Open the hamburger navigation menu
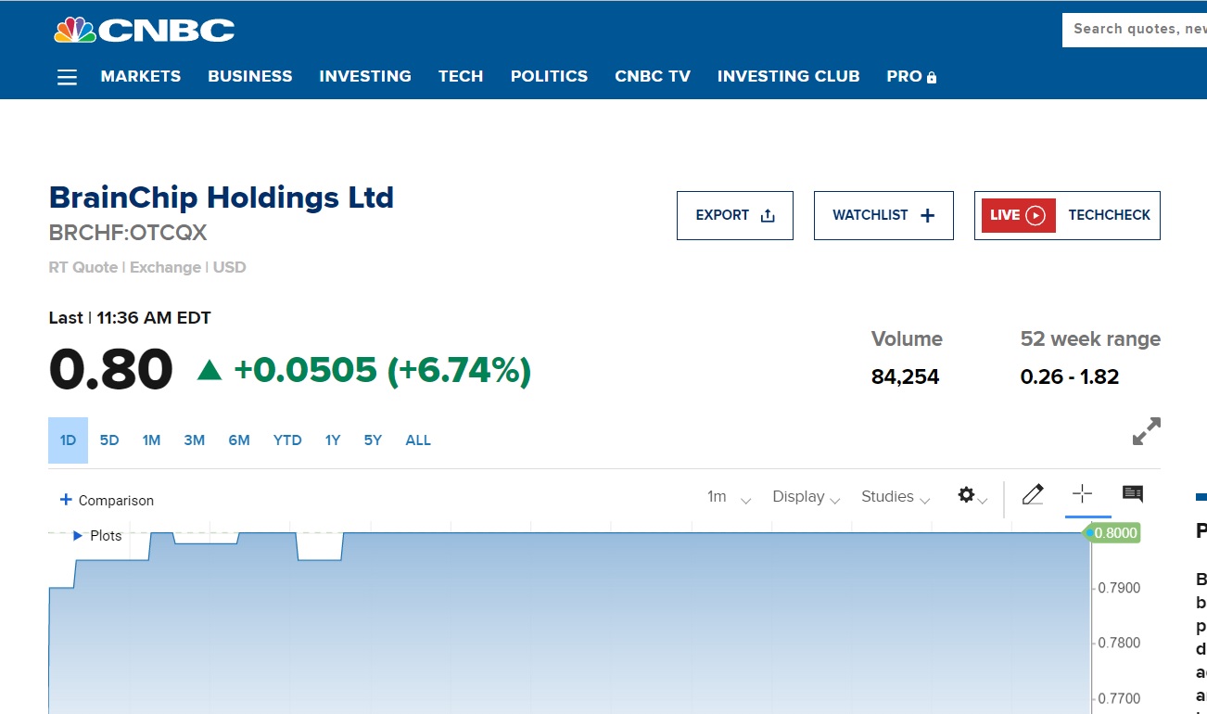 (67, 77)
